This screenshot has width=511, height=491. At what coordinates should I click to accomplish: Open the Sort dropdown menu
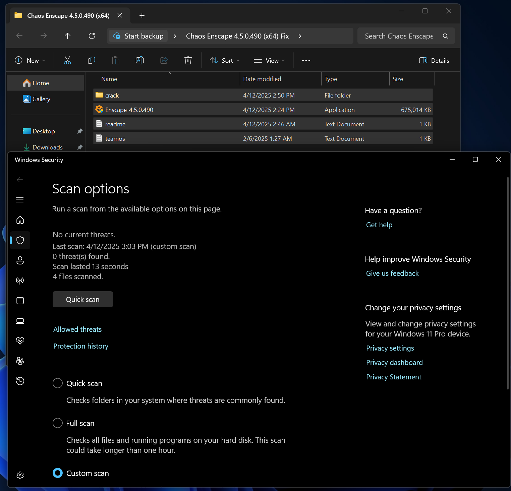click(225, 60)
